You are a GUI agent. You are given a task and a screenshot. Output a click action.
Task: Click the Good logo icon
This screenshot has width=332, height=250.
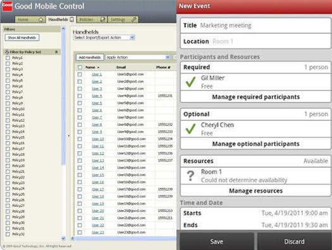[x=7, y=6]
